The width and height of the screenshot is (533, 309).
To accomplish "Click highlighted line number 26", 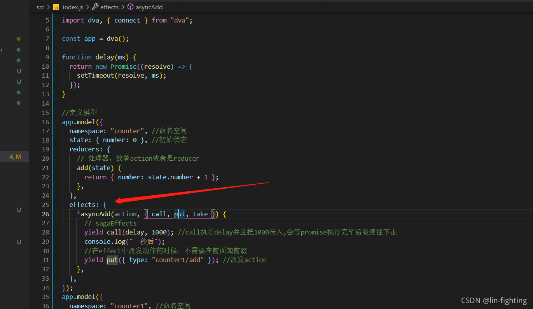I will (45, 214).
